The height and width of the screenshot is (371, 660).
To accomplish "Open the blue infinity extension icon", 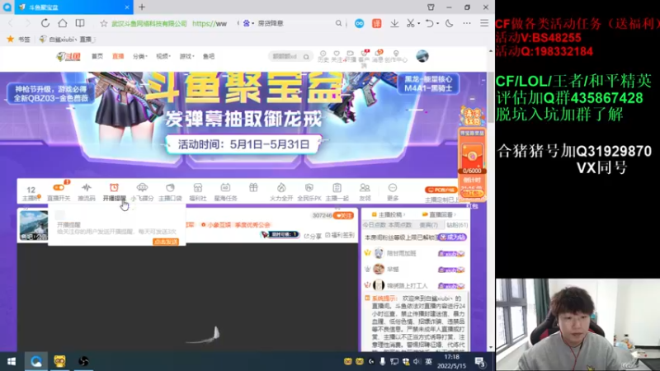I will pos(359,24).
